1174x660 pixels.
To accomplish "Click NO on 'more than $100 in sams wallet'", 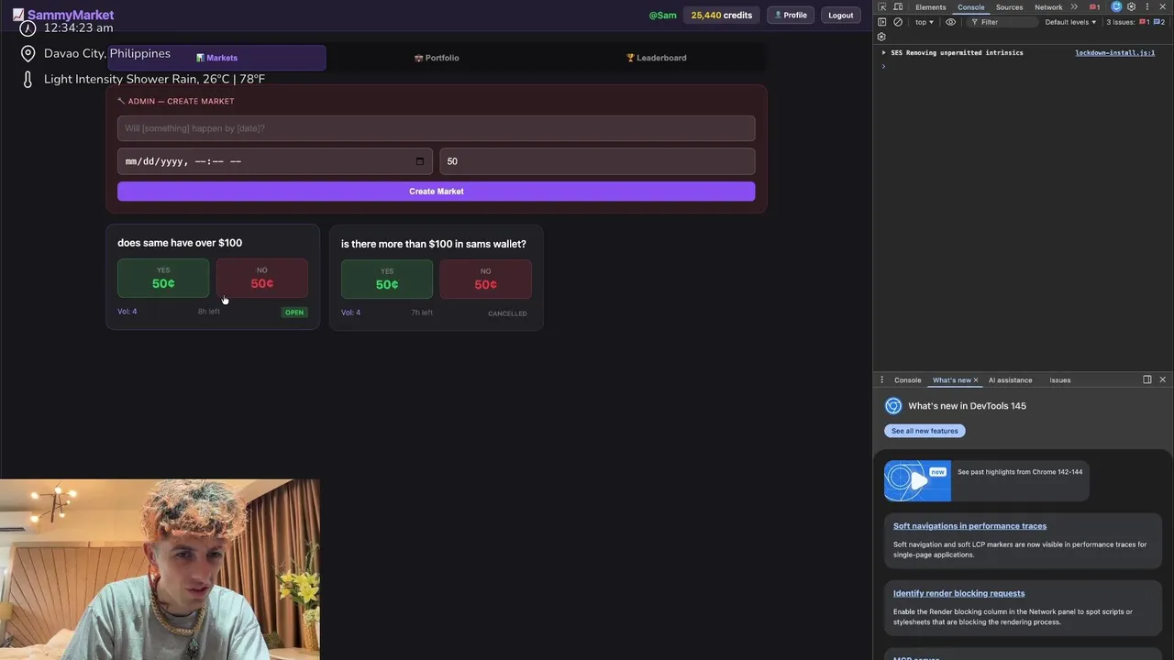I will (x=486, y=279).
